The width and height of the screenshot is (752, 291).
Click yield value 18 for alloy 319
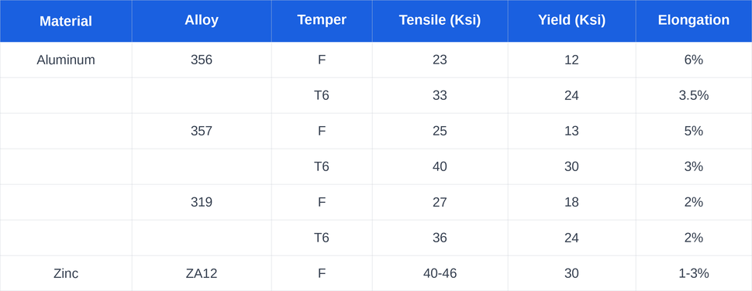[x=571, y=202]
